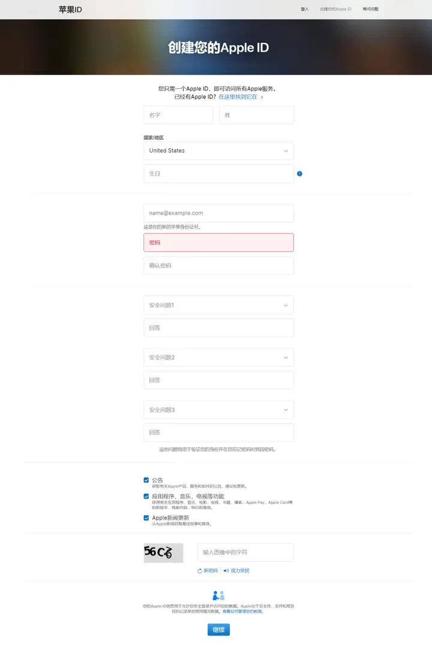Uncheck the 应用程序, 音乐, 电视等功能 checkbox
Viewport: 432px width, 666px height.
[x=146, y=496]
